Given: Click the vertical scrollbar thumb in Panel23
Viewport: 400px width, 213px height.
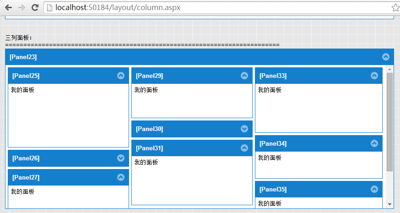Looking at the screenshot, I should click(389, 121).
